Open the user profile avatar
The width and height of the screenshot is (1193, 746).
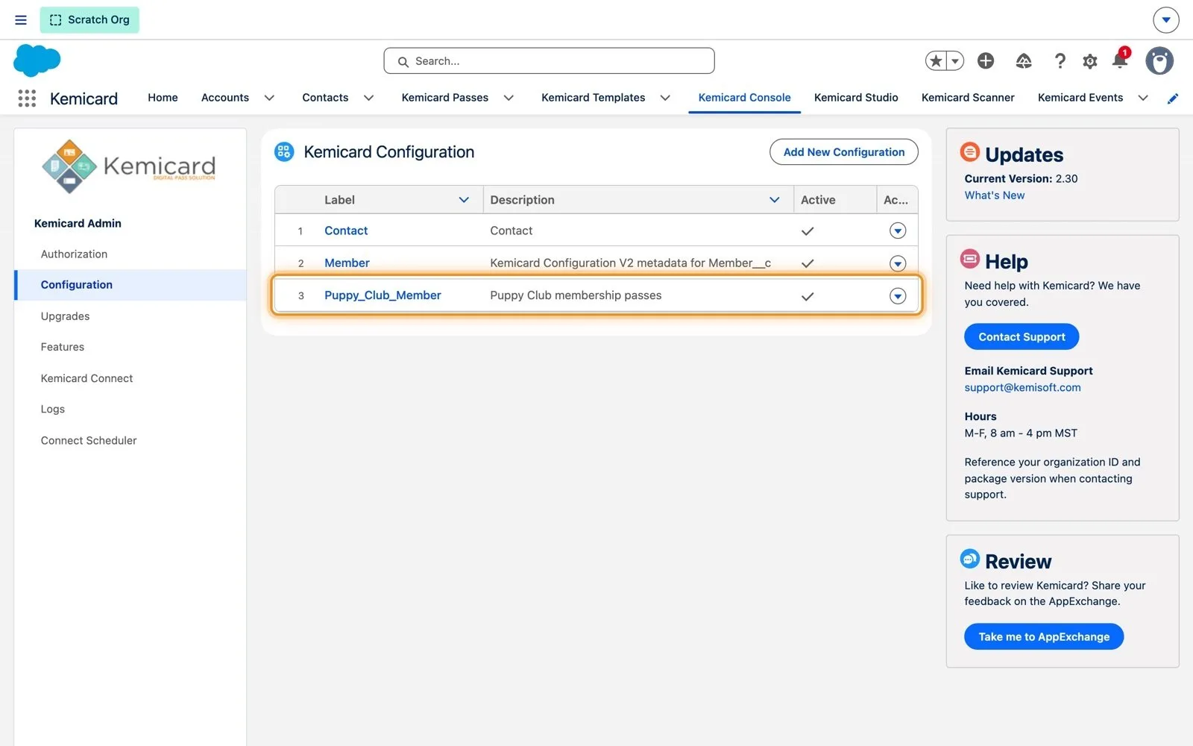tap(1159, 61)
